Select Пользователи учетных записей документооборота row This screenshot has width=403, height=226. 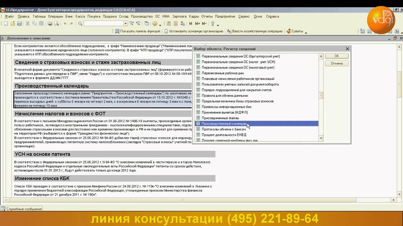(257, 84)
